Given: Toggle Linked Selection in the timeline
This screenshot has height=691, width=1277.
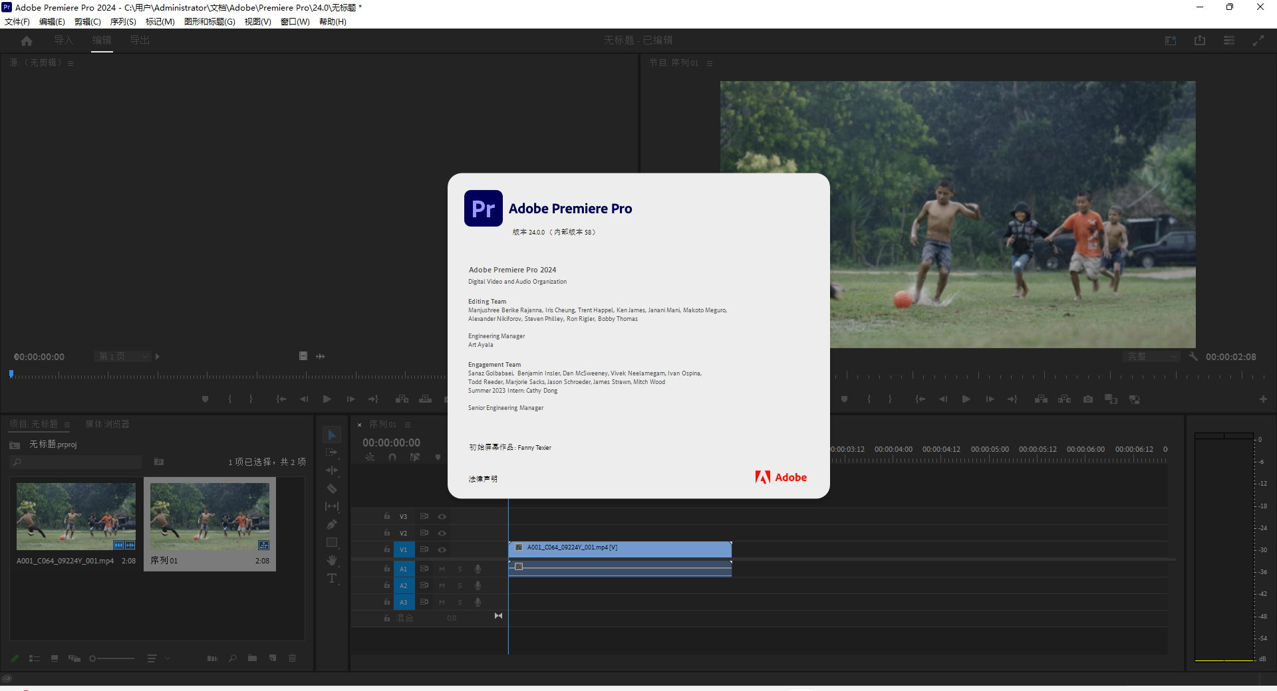Looking at the screenshot, I should point(415,457).
